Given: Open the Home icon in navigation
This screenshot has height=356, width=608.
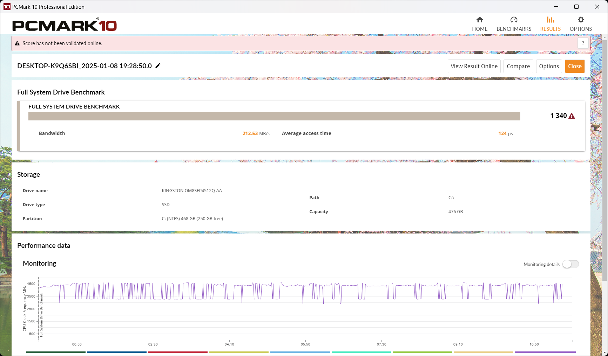Looking at the screenshot, I should tap(480, 20).
